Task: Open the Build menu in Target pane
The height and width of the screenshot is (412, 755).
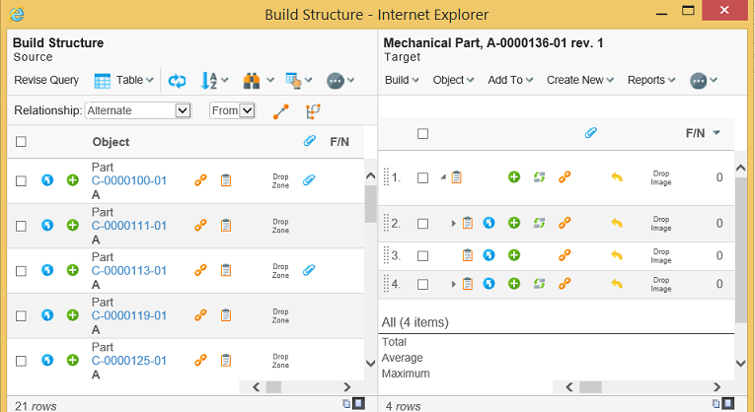Action: [399, 80]
